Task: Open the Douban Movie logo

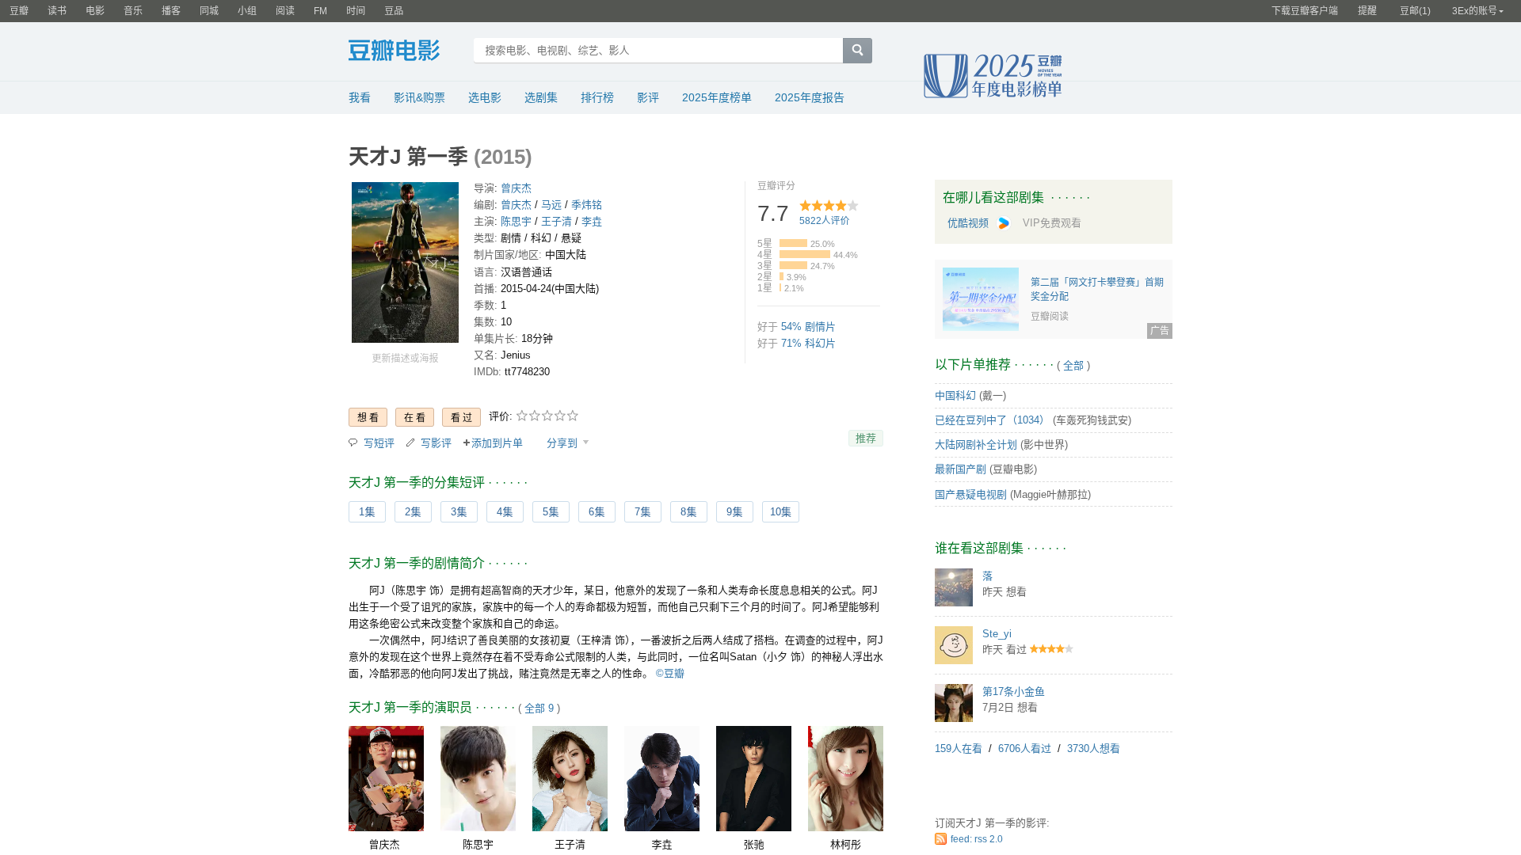Action: 394,51
